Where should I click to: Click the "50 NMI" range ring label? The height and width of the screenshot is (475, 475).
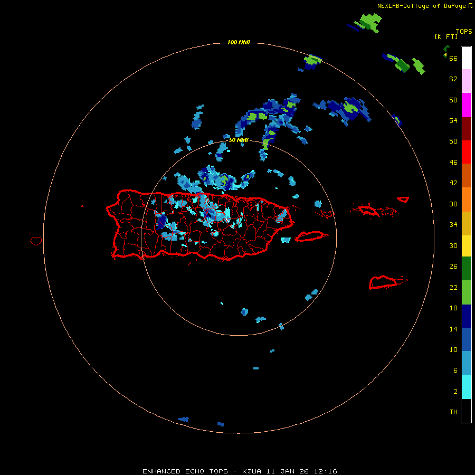coord(239,140)
